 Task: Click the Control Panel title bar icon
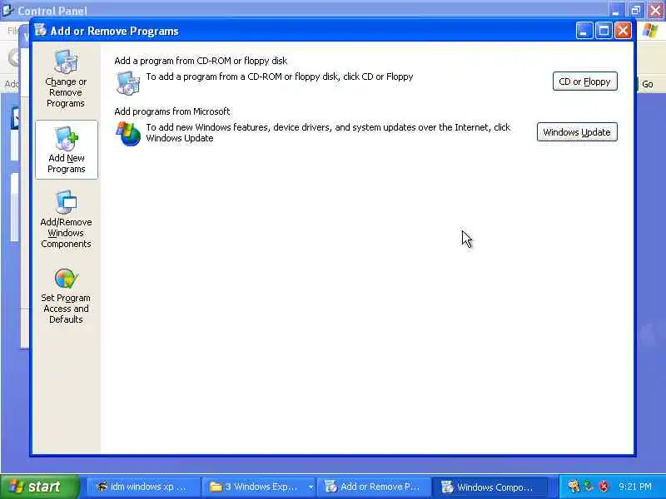pyautogui.click(x=7, y=9)
